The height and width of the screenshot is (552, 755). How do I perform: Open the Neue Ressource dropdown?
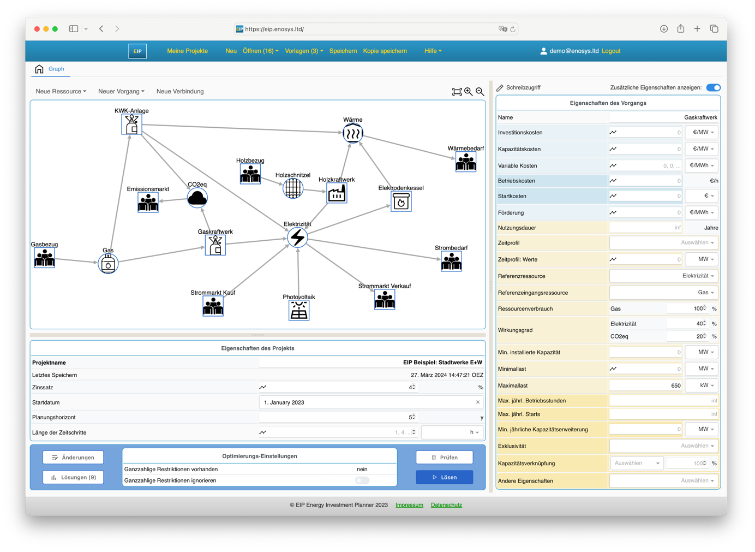(61, 92)
